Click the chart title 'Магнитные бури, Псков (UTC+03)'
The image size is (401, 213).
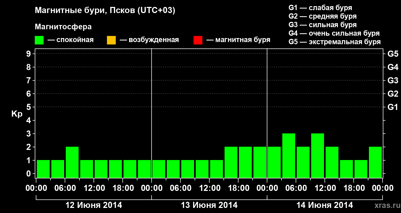105,11
